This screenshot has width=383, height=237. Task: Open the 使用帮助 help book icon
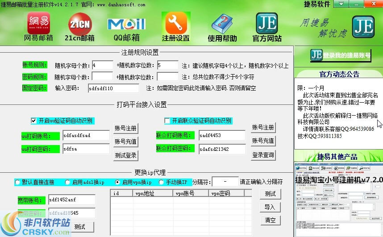222,28
